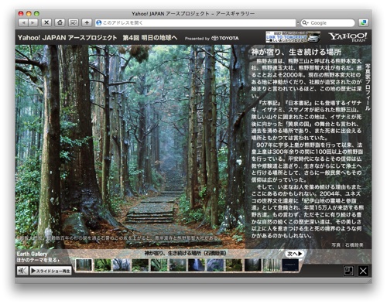Select the waterfall thumbnail in the strip
The image size is (387, 304).
coord(197,265)
